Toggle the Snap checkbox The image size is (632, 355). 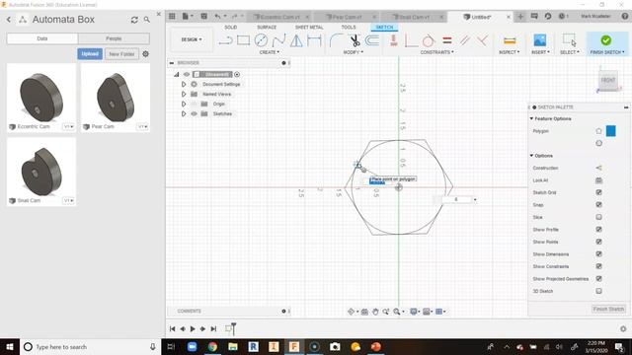(599, 205)
